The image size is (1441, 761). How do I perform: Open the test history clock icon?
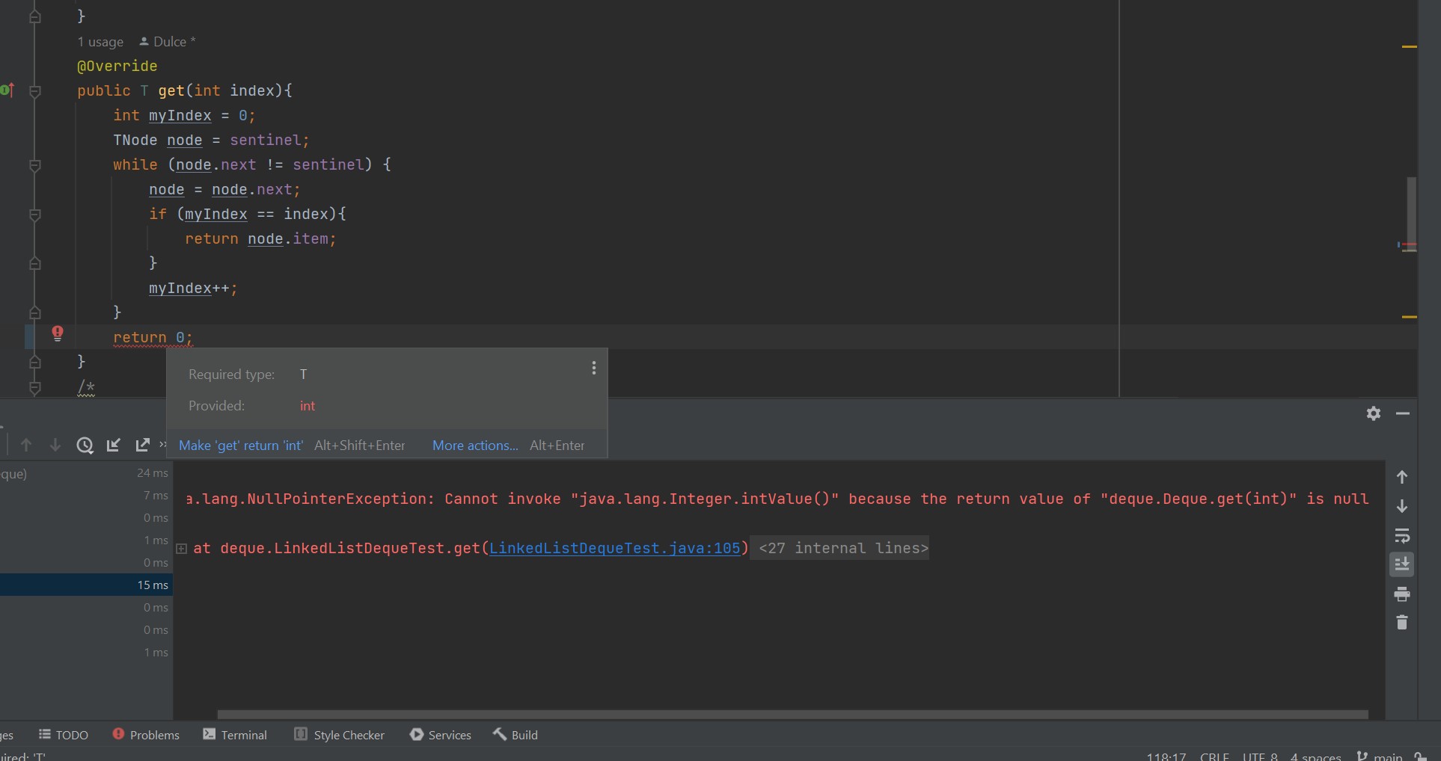pos(85,446)
